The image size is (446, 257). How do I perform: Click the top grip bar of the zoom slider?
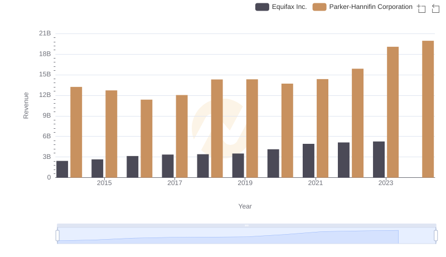pos(246,225)
